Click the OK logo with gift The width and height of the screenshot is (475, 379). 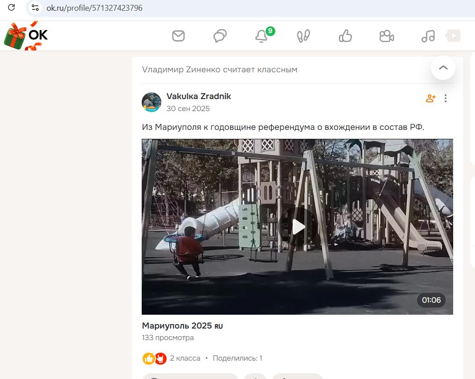click(26, 36)
